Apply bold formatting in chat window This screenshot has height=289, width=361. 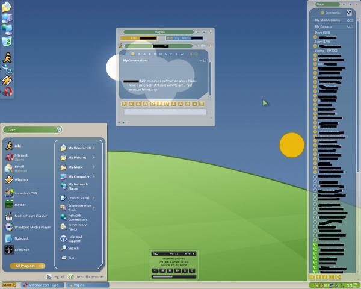tap(152, 104)
